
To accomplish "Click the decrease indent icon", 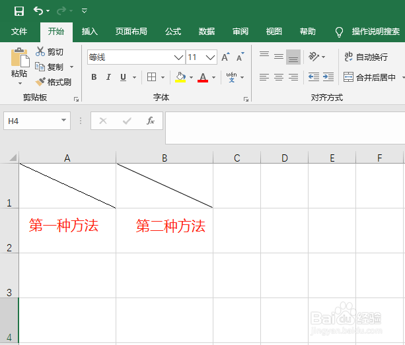I will tap(314, 77).
